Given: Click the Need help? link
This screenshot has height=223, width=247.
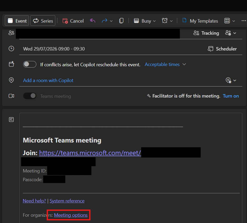Looking at the screenshot, I should (34, 201).
